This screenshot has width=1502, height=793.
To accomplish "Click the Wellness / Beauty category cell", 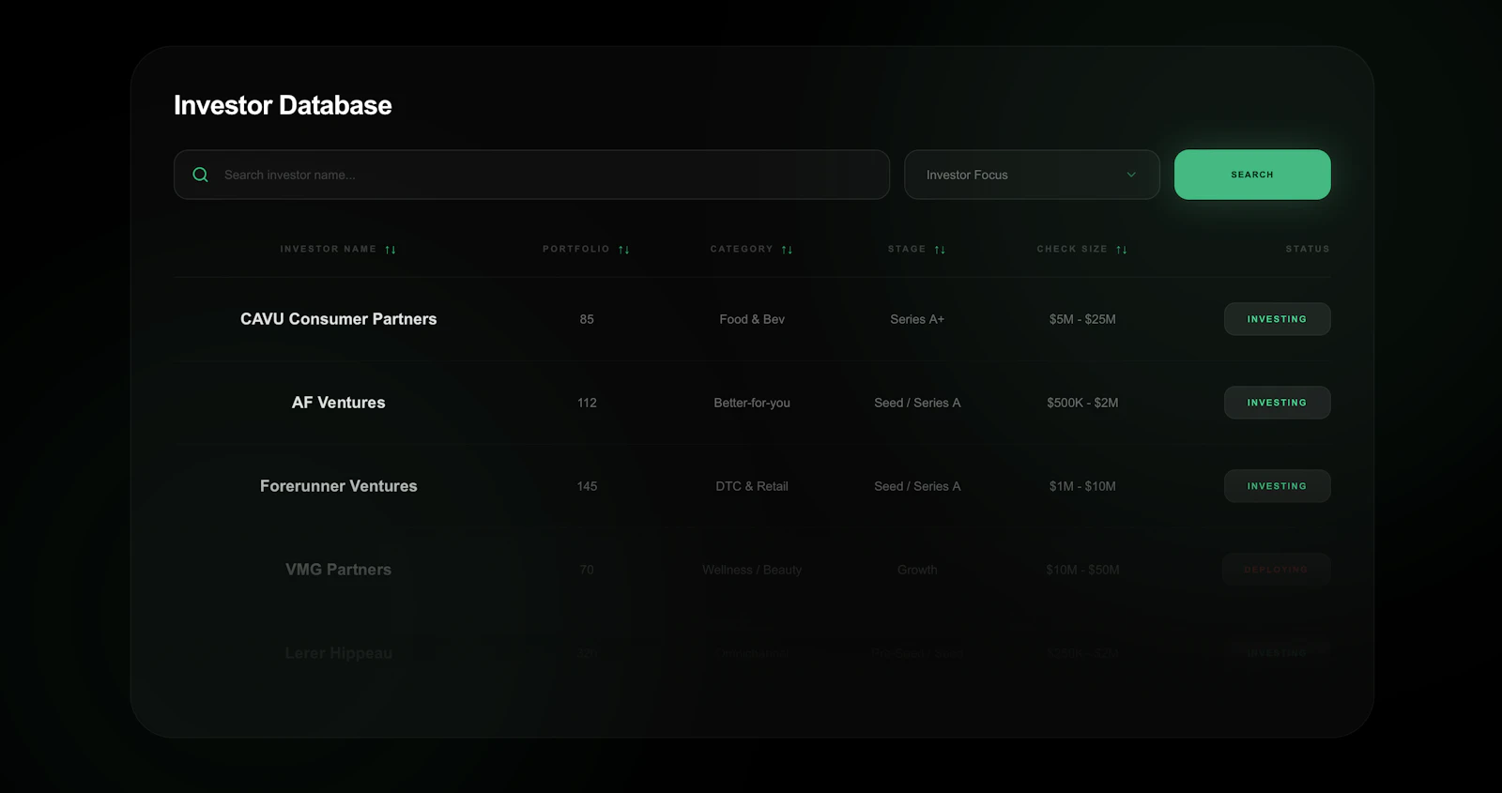I will (x=752, y=570).
